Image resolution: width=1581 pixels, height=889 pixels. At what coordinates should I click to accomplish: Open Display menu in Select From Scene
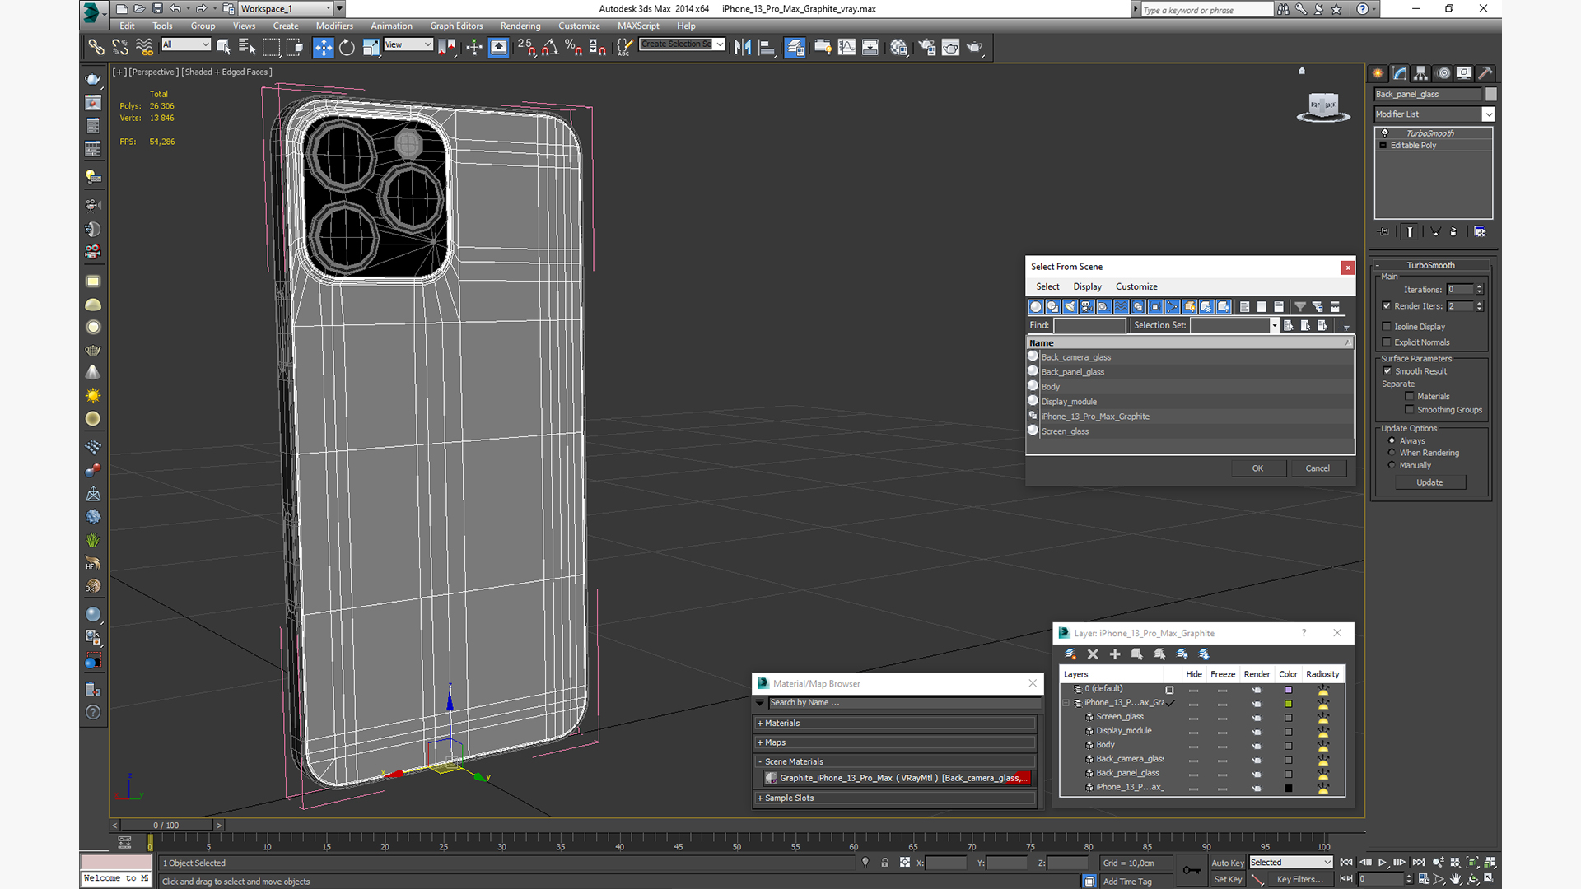1087,286
